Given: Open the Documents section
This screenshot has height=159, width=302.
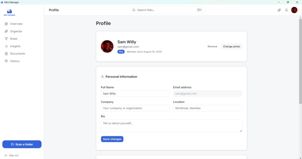Looking at the screenshot, I should pos(18,54).
